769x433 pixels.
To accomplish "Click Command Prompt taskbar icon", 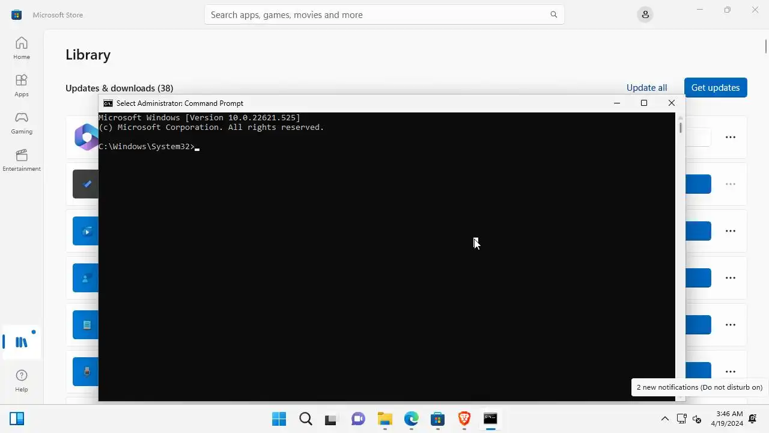I will pos(490,419).
